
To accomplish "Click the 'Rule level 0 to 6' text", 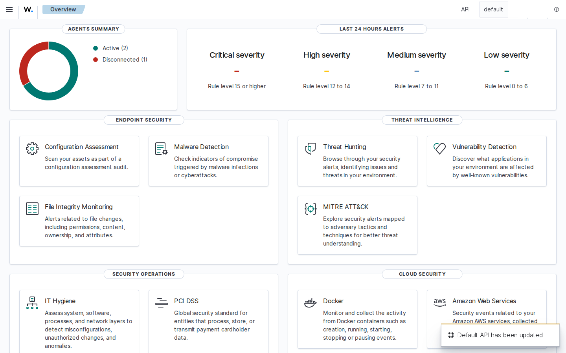I will tap(506, 86).
